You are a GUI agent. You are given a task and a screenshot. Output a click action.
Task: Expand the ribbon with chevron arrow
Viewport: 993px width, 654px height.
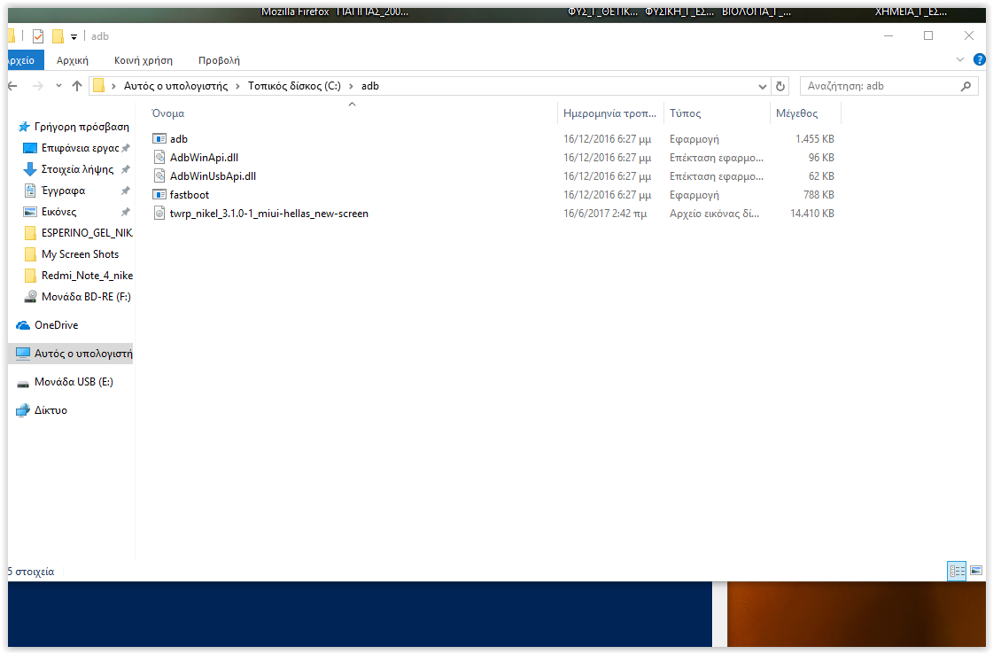coord(960,60)
